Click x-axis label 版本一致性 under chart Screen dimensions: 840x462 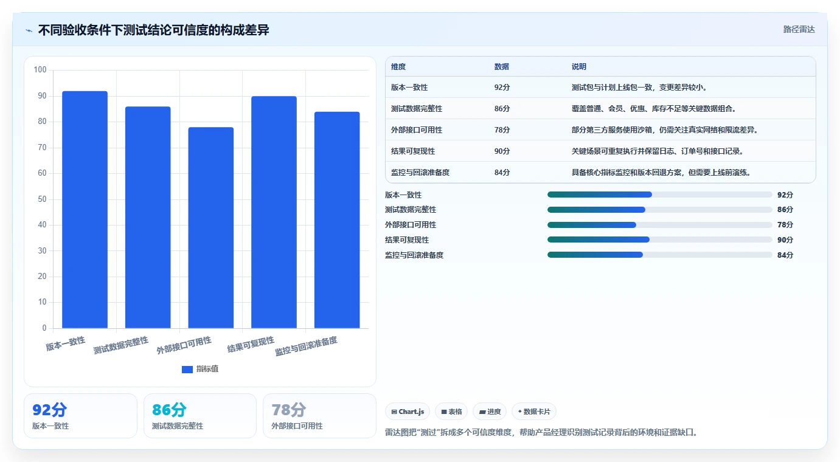pyautogui.click(x=66, y=343)
